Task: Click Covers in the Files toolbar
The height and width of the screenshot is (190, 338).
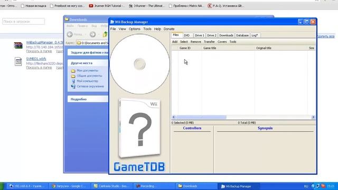Action: [222, 42]
